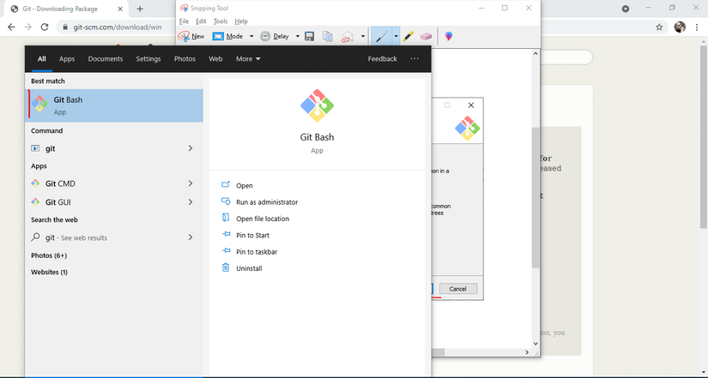Expand the git command result arrow
Screen dimensions: 708x378
(x=191, y=148)
